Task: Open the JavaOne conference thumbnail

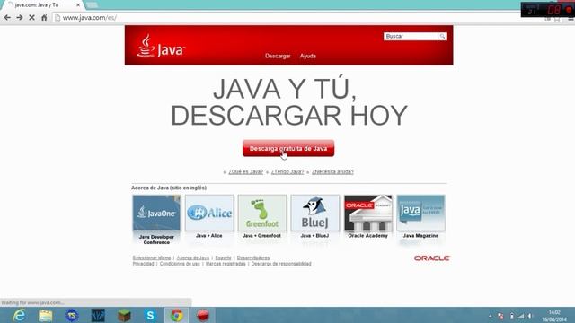Action: point(156,213)
